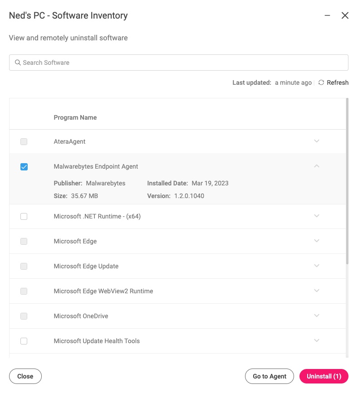The width and height of the screenshot is (358, 393).
Task: Click the Go to Agent button
Action: click(x=270, y=376)
